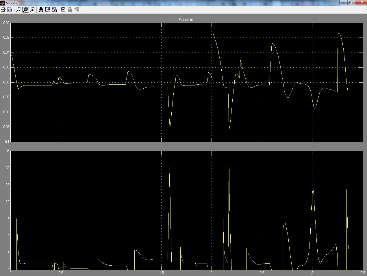Image resolution: width=367 pixels, height=276 pixels.
Task: Select the Zoom magnifier tool
Action: click(19, 10)
